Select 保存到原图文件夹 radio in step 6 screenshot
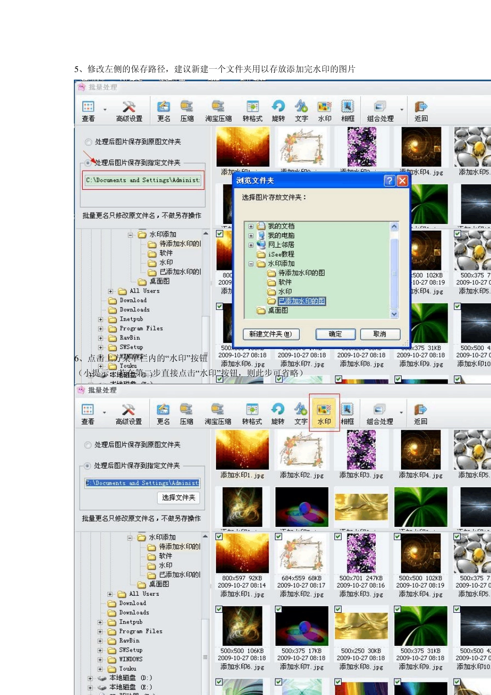Viewport: 491px width, 695px height. coord(88,445)
